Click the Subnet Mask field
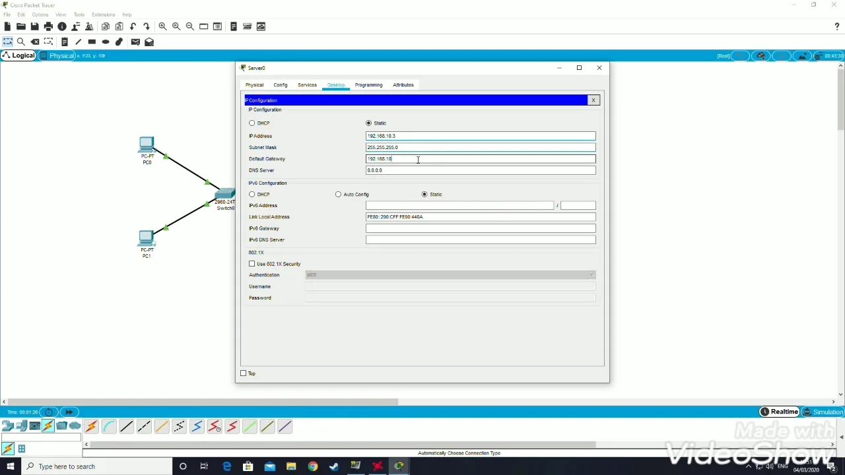Viewport: 845px width, 475px height. coord(481,147)
